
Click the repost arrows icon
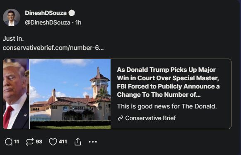pos(29,142)
